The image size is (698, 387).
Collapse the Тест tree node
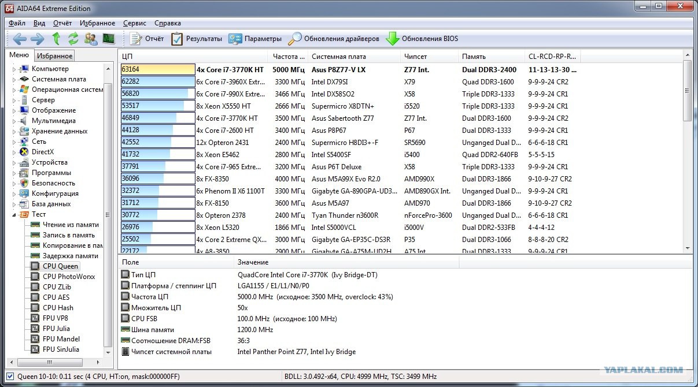point(14,214)
